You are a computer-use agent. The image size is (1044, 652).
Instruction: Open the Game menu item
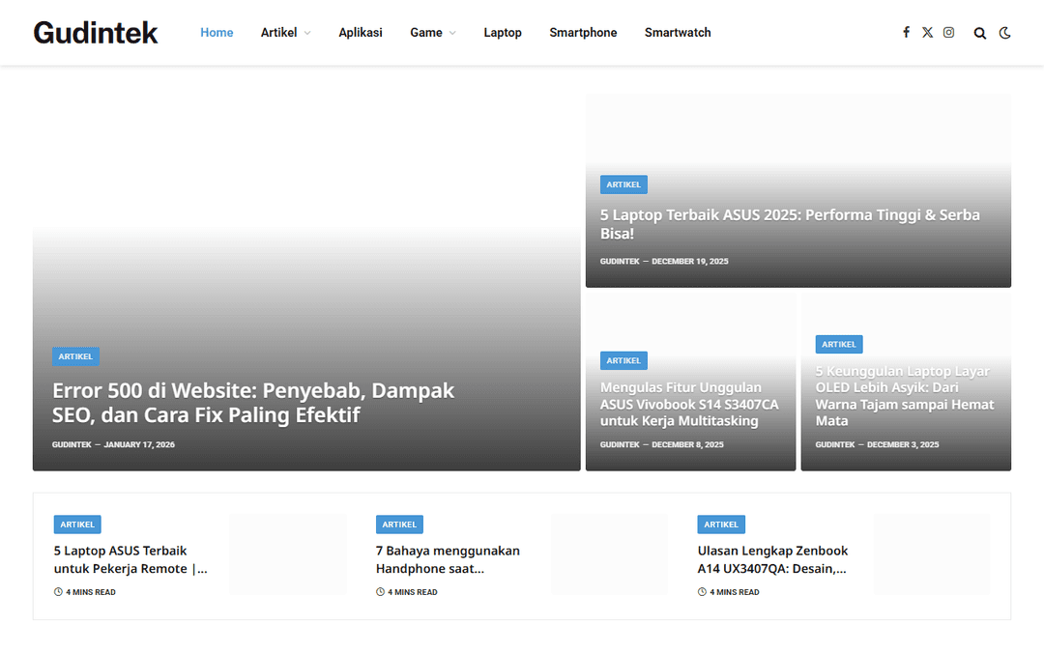pos(426,33)
